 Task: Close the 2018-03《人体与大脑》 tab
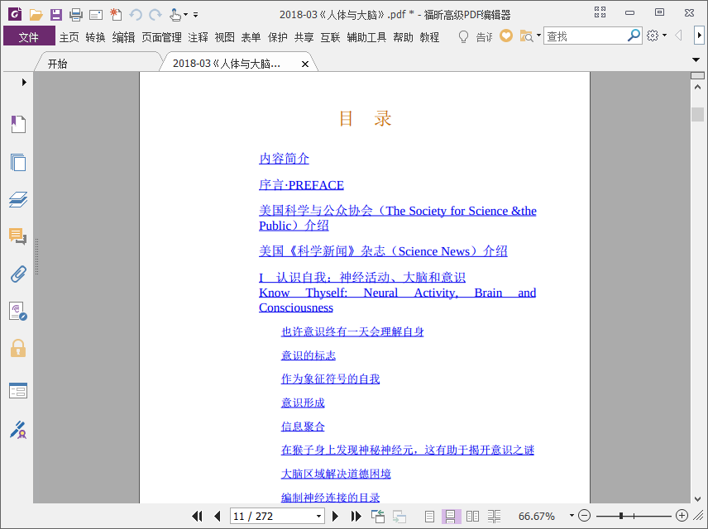tap(305, 64)
